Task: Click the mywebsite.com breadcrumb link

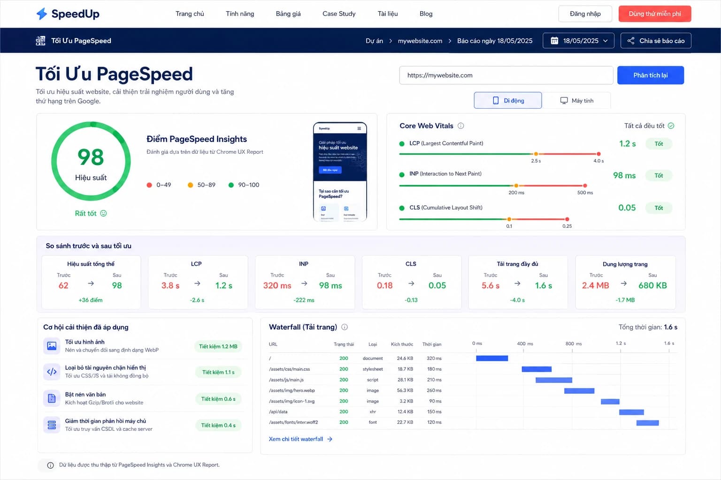Action: coord(420,41)
